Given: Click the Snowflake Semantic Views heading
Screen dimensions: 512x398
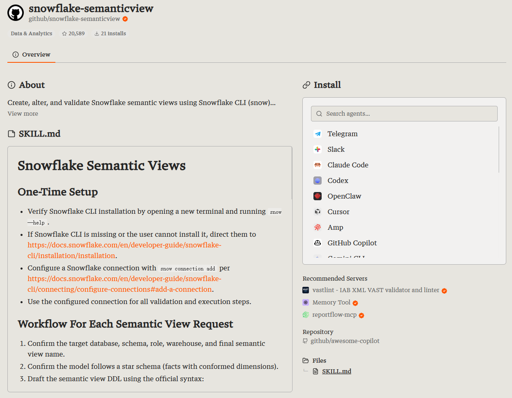Looking at the screenshot, I should pyautogui.click(x=102, y=165).
